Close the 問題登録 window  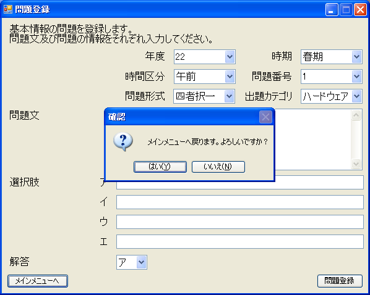point(360,10)
